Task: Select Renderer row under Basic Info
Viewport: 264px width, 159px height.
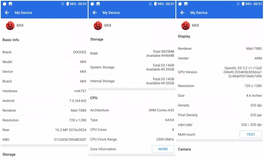Action: pos(44,111)
